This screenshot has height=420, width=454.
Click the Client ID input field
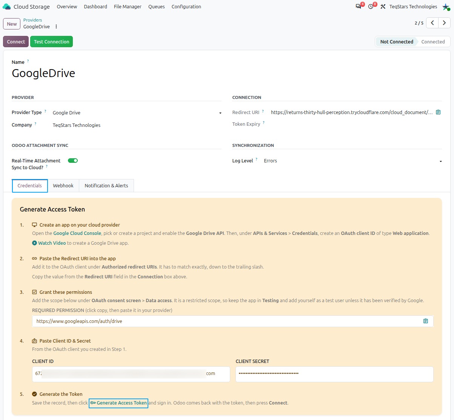coord(131,374)
